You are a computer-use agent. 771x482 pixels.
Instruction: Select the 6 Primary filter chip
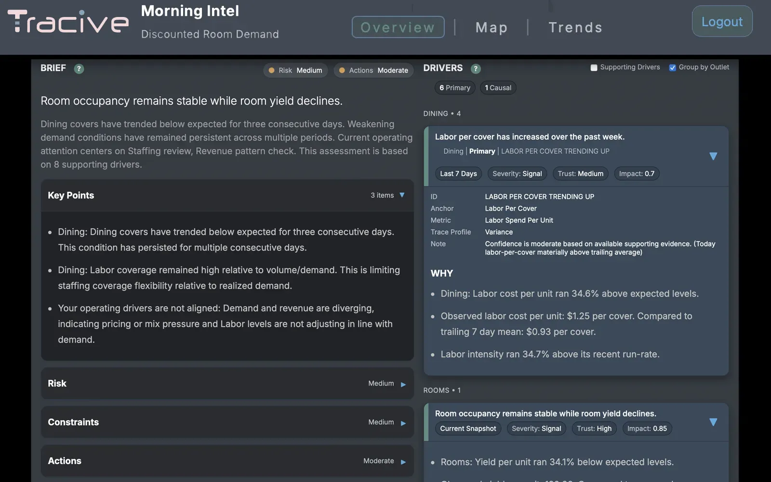pos(454,87)
